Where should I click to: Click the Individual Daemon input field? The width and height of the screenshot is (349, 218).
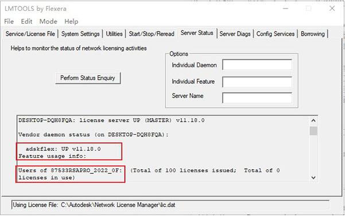(x=257, y=65)
